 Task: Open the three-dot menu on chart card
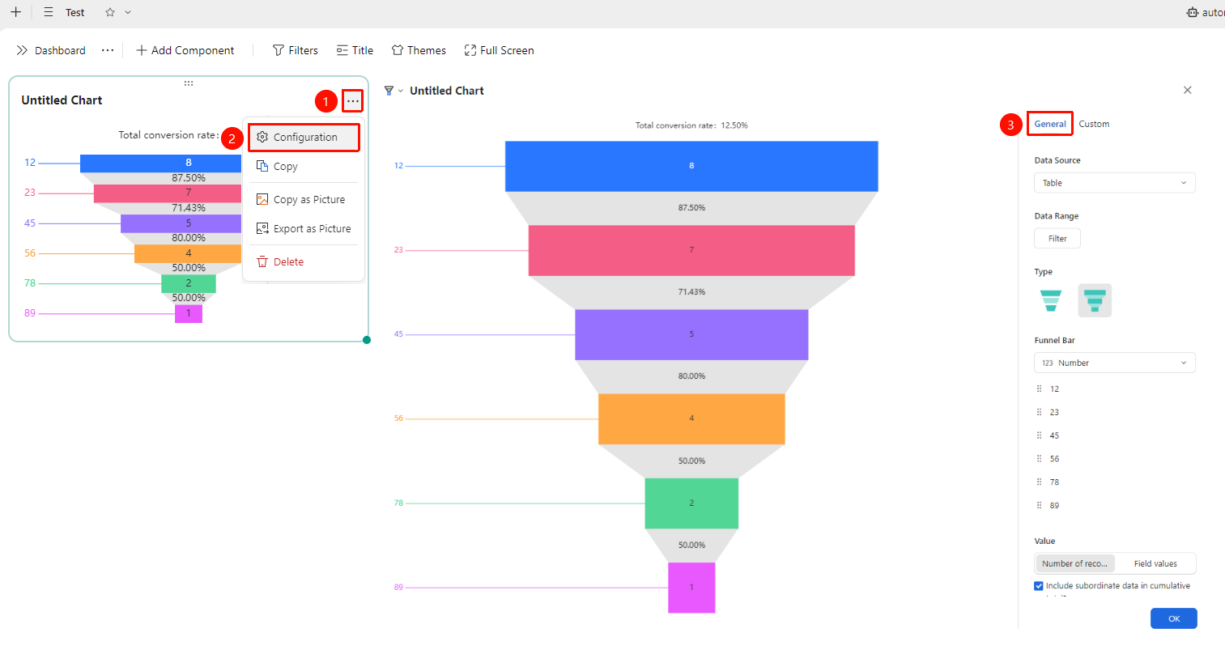tap(353, 101)
